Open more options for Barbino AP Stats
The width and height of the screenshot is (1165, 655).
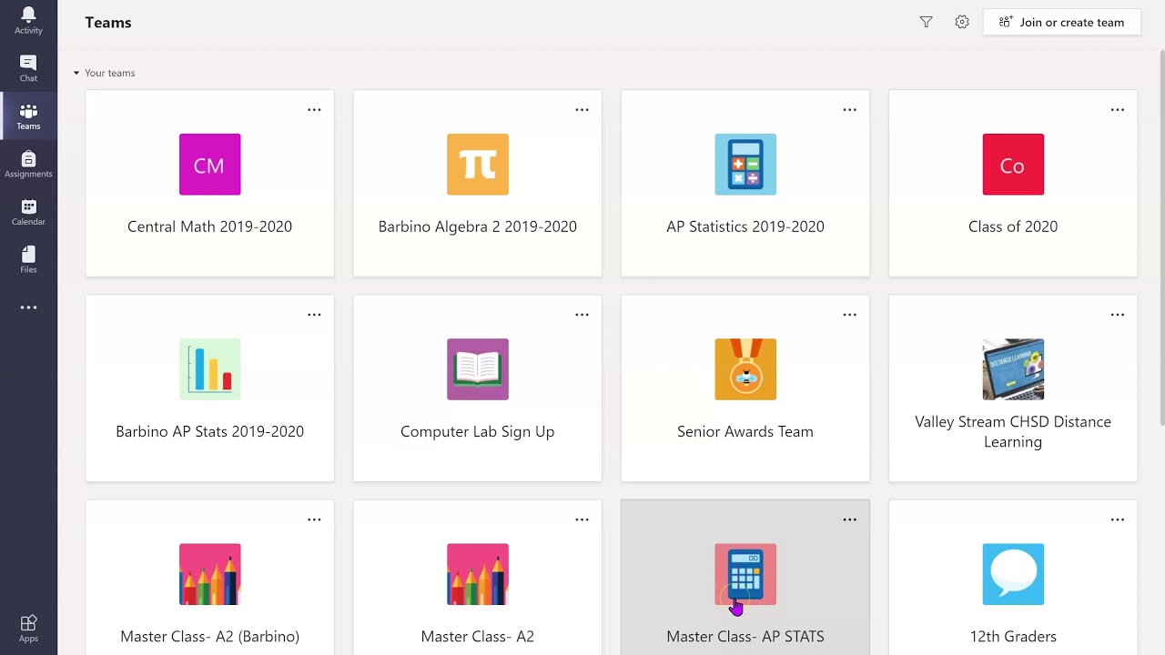pos(314,315)
